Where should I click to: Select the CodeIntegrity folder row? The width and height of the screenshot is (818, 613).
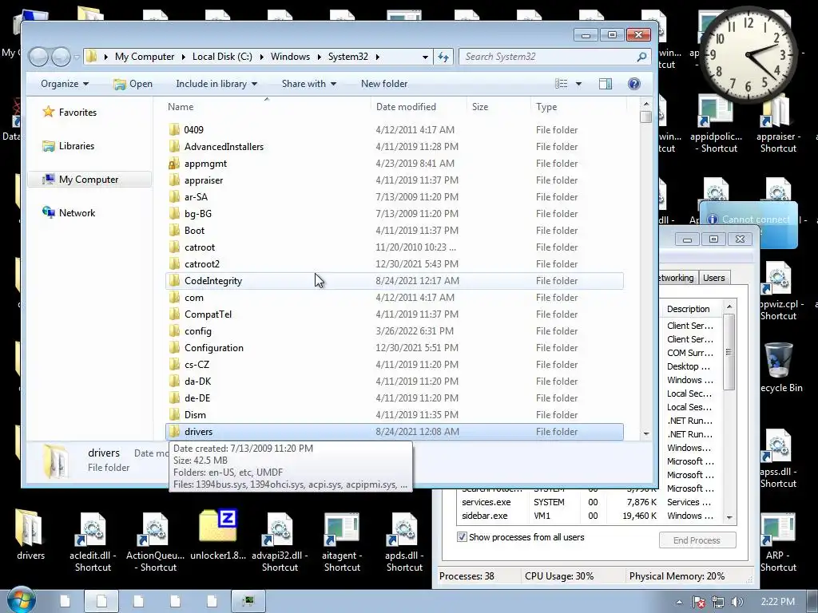[x=395, y=281]
